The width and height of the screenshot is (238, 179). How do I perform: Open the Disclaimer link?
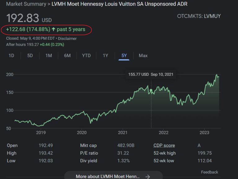point(68,39)
